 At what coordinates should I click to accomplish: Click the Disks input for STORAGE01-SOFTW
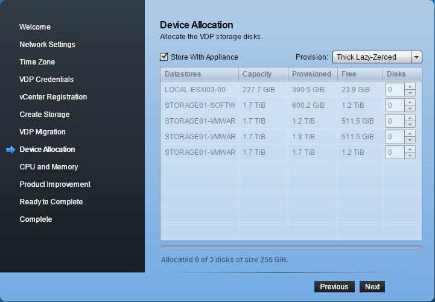[x=395, y=105]
